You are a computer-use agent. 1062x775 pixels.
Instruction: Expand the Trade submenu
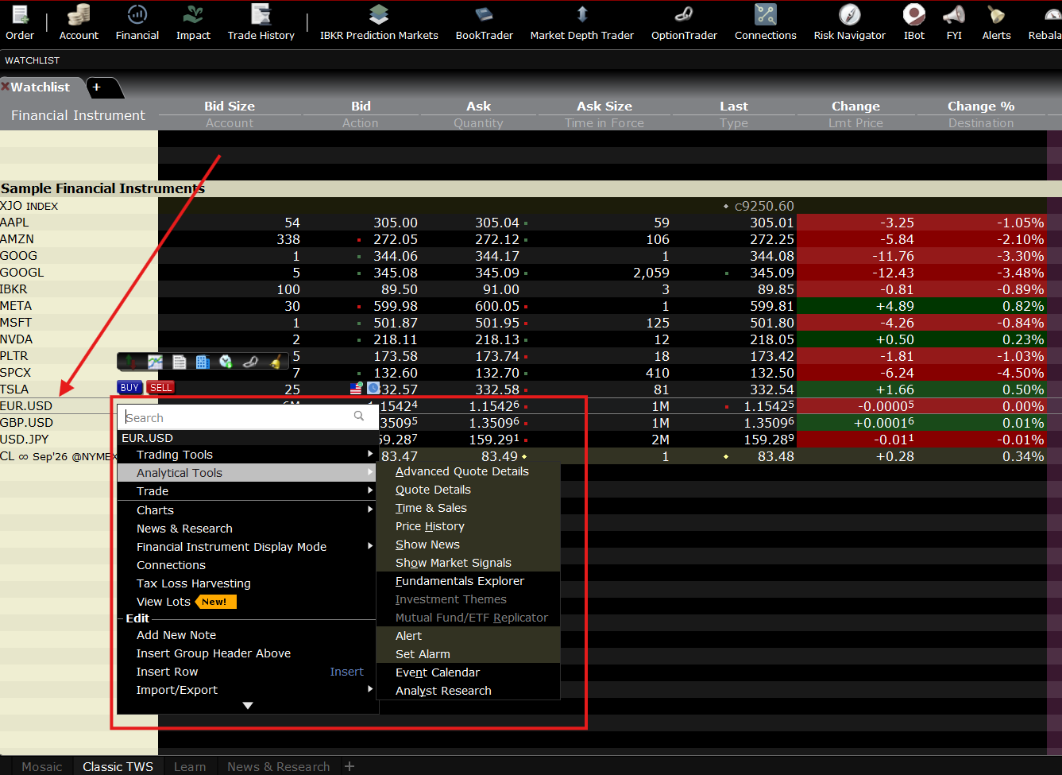245,491
